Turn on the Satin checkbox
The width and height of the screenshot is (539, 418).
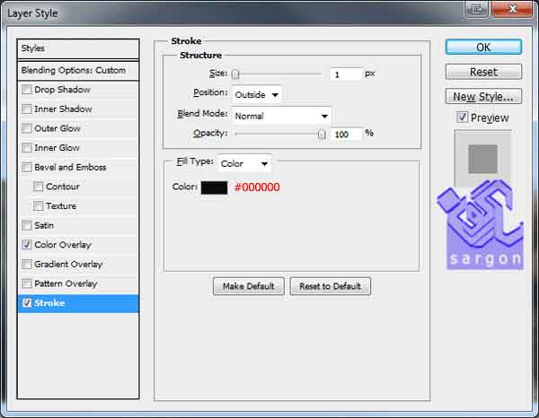(26, 225)
